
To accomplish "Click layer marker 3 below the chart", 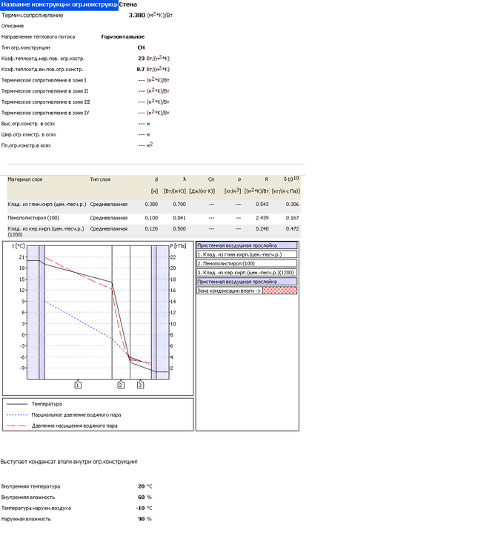I will [140, 385].
